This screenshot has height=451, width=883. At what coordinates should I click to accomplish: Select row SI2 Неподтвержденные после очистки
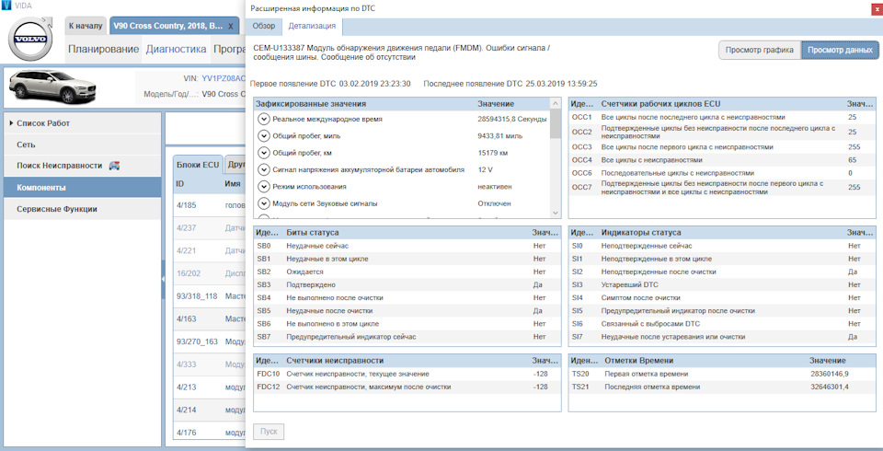coord(722,272)
